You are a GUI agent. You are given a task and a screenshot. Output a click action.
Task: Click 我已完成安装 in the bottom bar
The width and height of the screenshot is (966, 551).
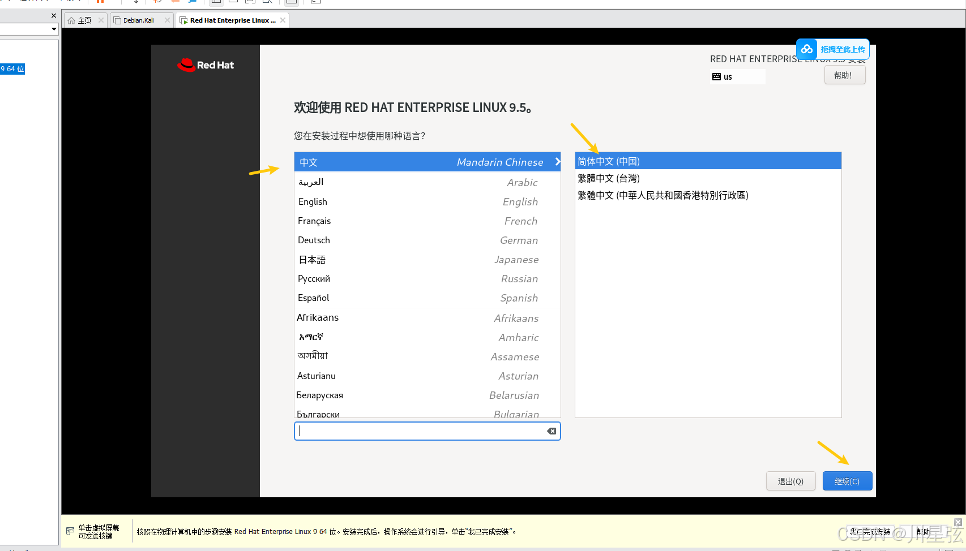tap(870, 532)
